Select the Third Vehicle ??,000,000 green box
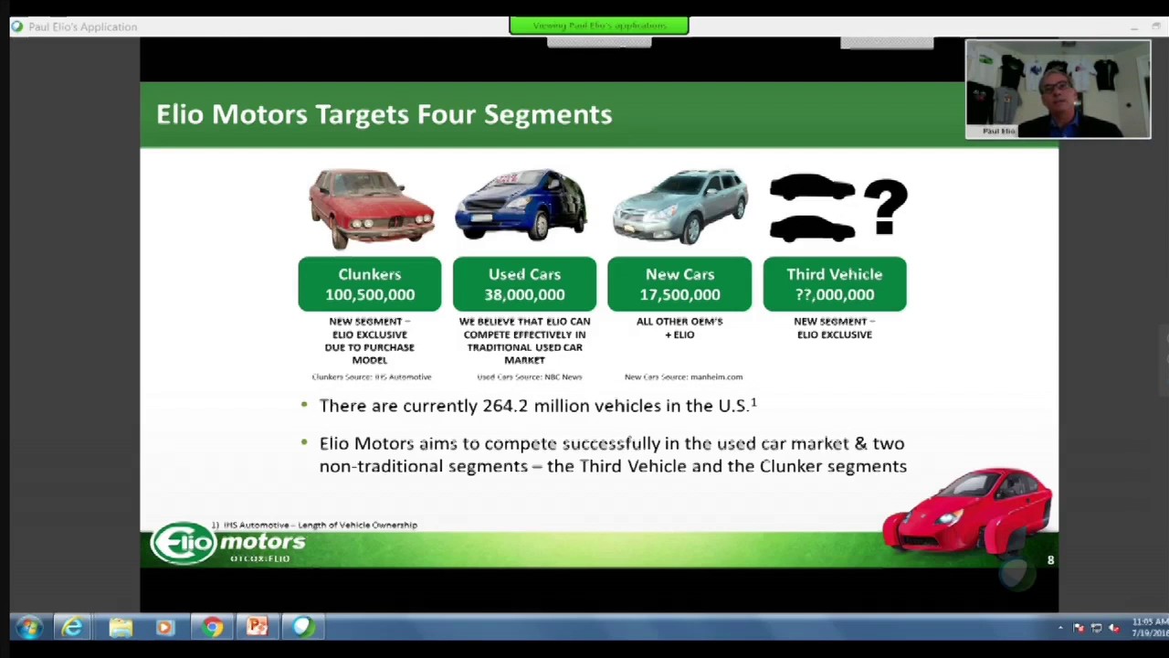 [x=835, y=284]
